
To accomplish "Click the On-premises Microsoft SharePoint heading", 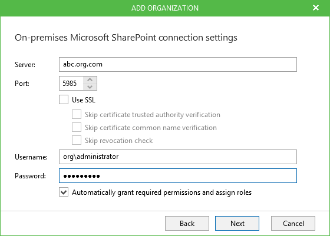I will pyautogui.click(x=126, y=38).
